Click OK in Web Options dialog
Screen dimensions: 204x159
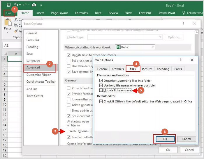point(164,139)
